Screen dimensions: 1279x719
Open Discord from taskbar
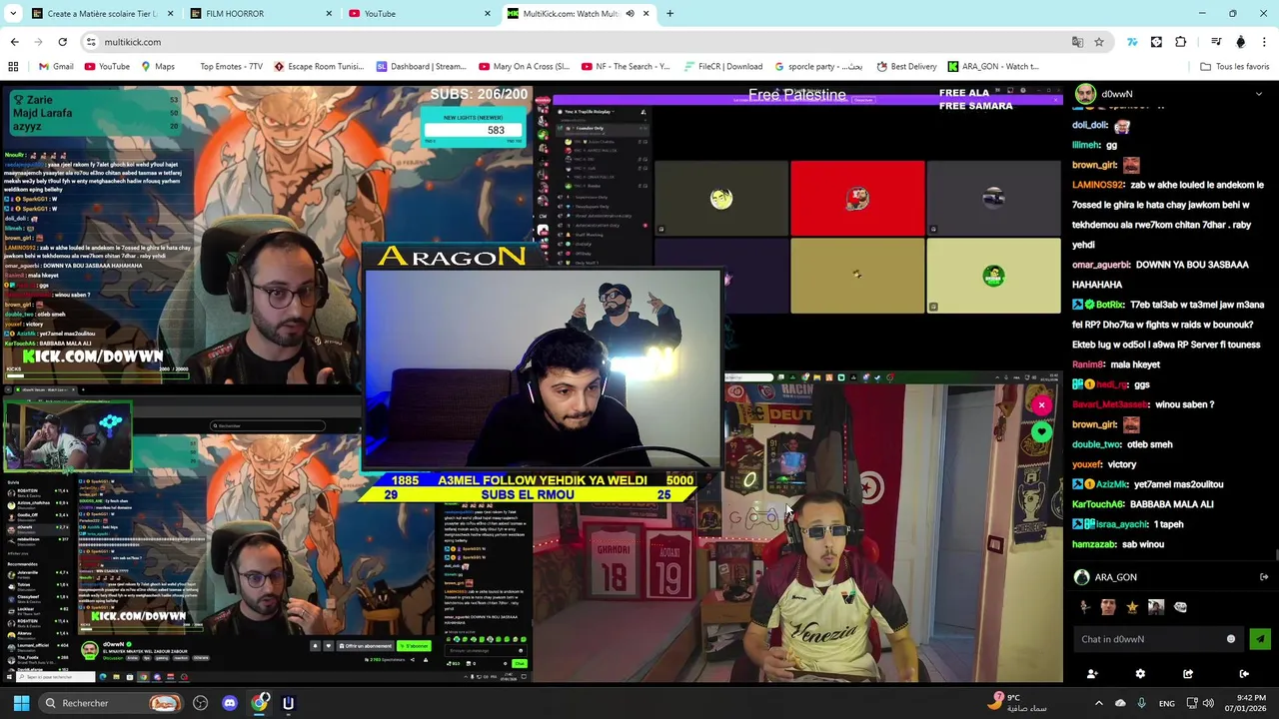(x=230, y=703)
